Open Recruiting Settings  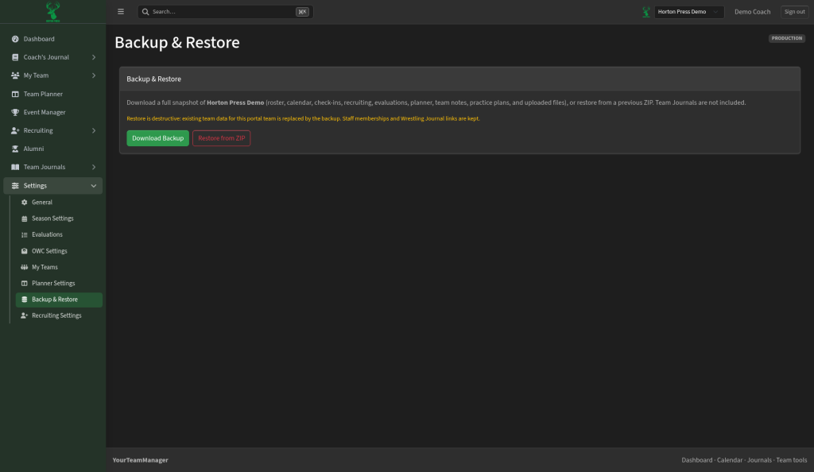59,315
